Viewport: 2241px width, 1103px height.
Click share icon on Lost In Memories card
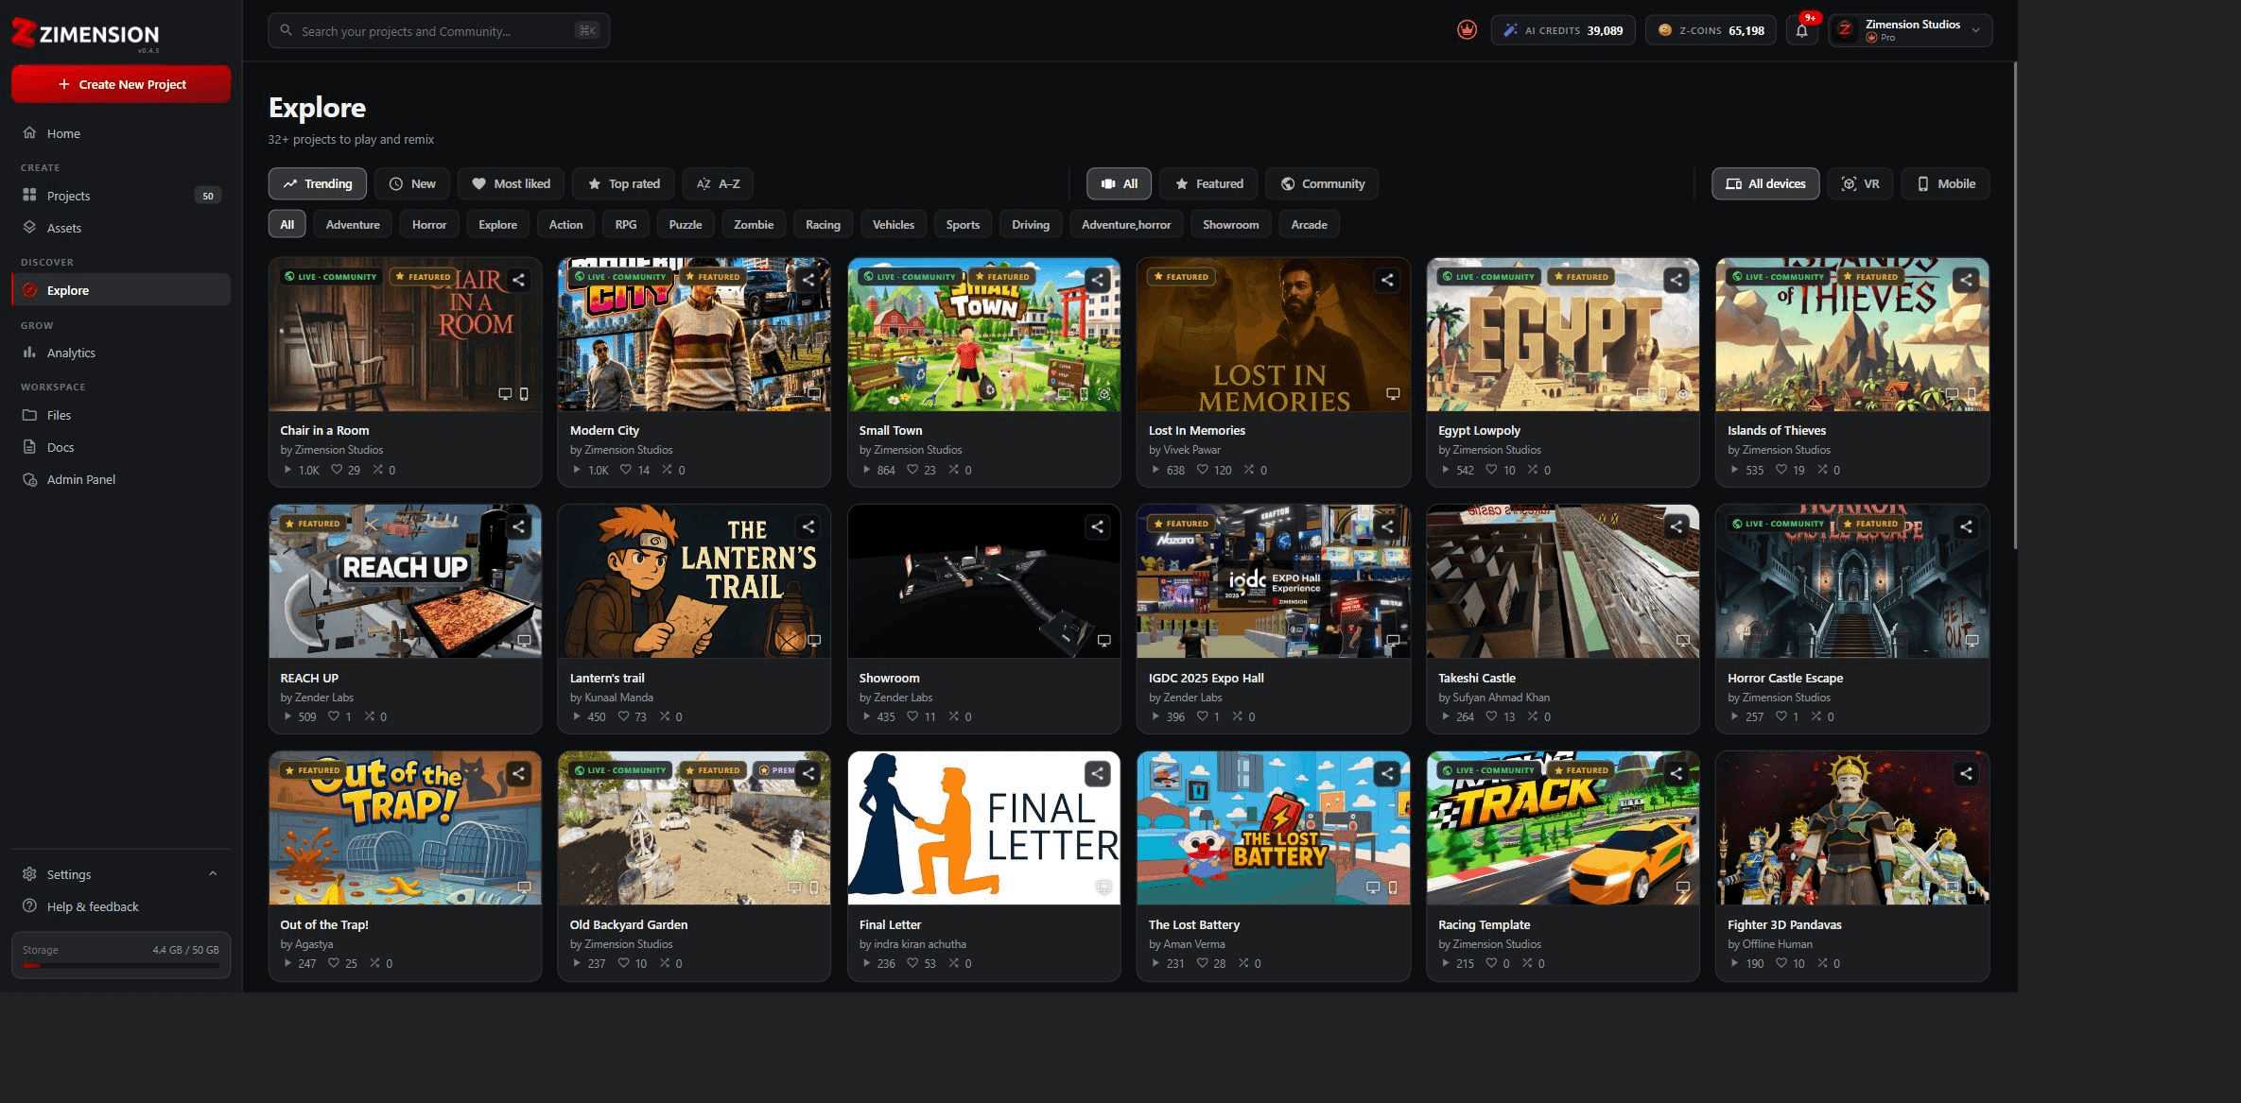click(x=1387, y=280)
